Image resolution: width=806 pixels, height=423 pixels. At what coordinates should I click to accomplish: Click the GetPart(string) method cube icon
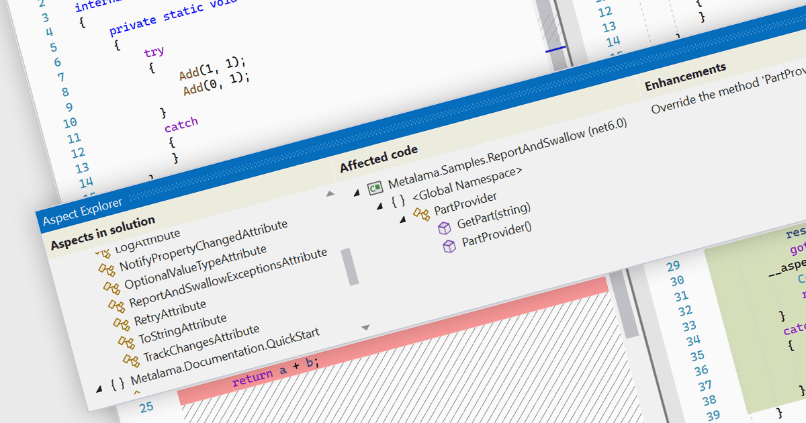(x=444, y=228)
